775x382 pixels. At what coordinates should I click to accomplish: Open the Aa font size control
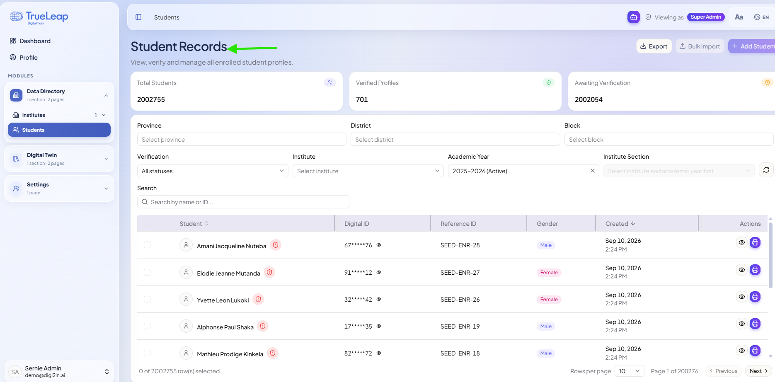739,17
